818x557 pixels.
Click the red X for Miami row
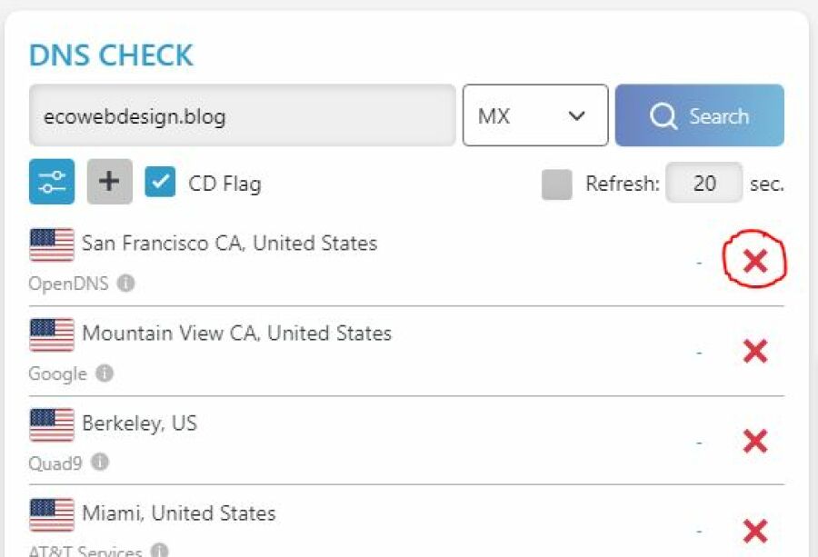coord(754,530)
